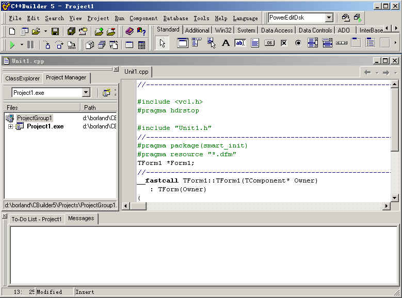Switch to the Win32 palette tab
Image resolution: width=402 pixels, height=298 pixels.
pyautogui.click(x=223, y=30)
